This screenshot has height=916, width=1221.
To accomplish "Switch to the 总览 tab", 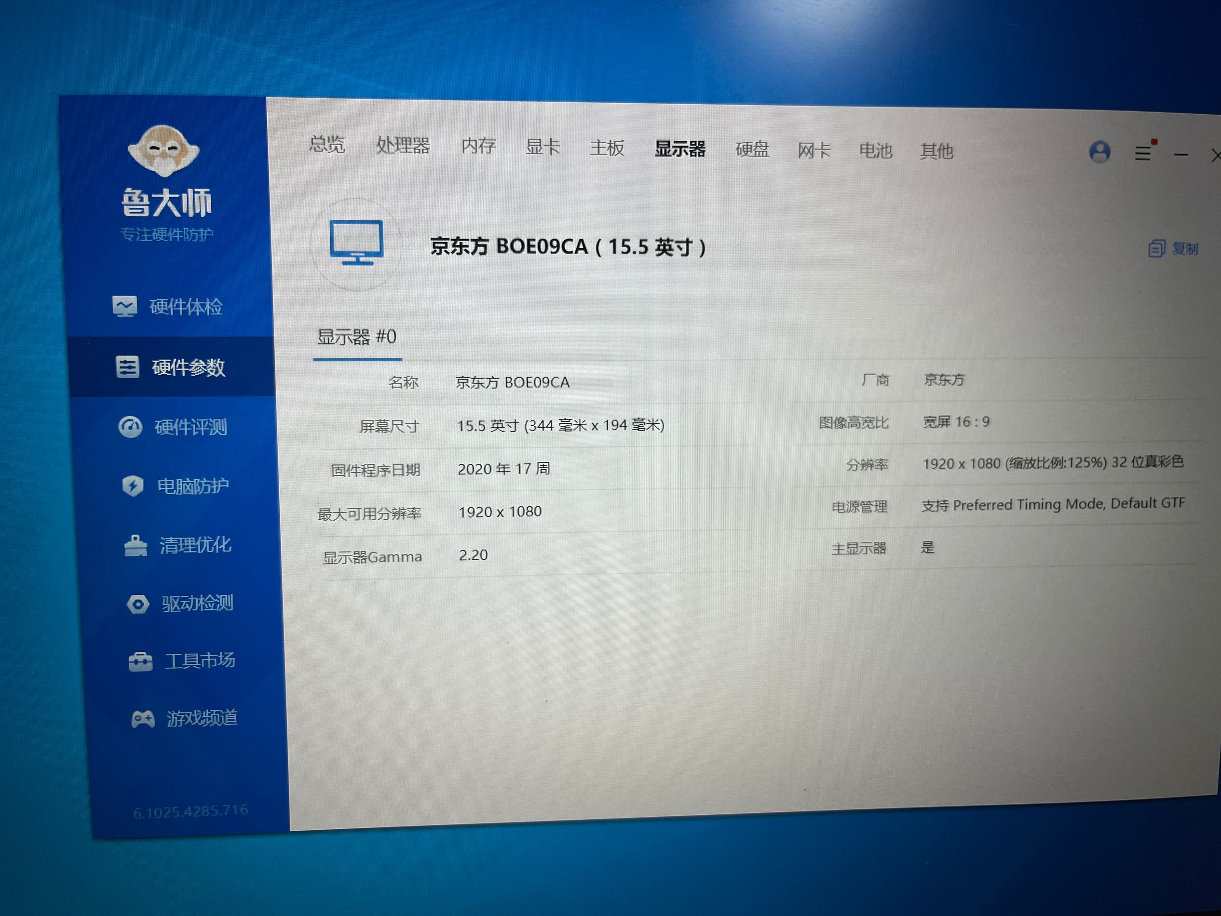I will point(327,145).
